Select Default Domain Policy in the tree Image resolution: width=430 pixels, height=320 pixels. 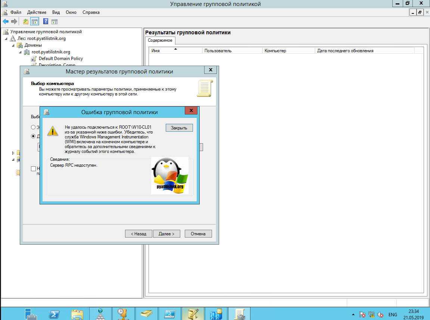tap(60, 59)
